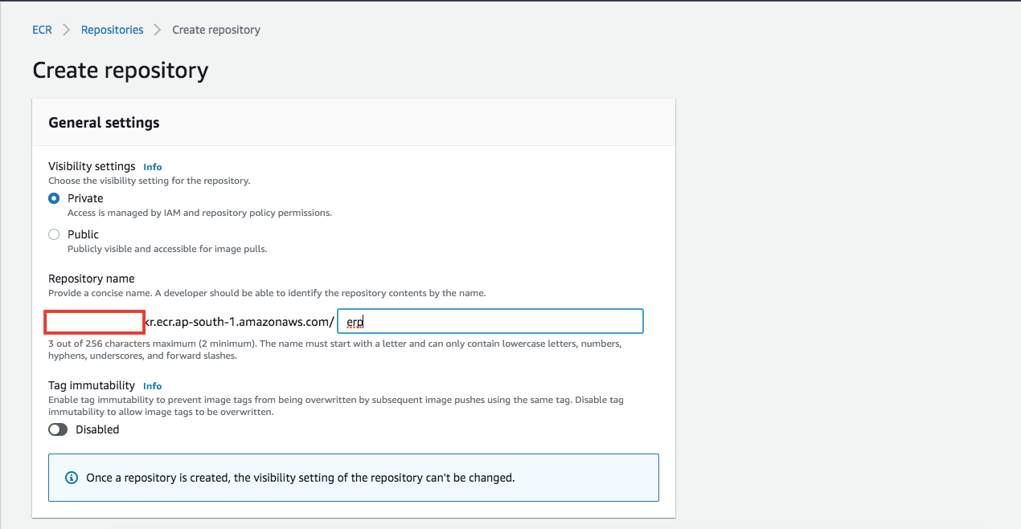Viewport: 1021px width, 529px height.
Task: Click the 'Repository name' field label
Action: tap(92, 279)
